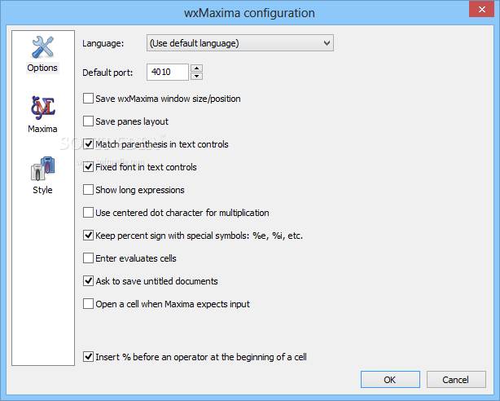Click the 'Language:' label text
Screen dimensions: 500x401
pos(103,43)
